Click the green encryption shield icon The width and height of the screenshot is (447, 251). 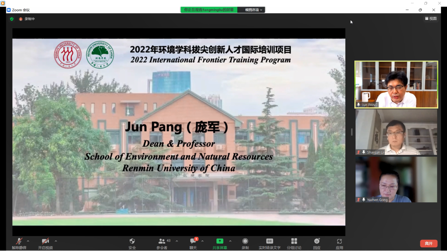(12, 19)
